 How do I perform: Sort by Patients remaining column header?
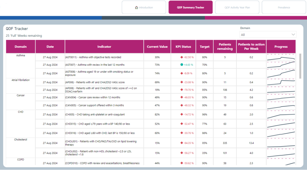225,47
